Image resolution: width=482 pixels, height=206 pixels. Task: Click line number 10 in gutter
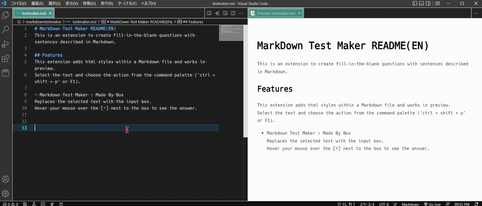tap(24, 108)
